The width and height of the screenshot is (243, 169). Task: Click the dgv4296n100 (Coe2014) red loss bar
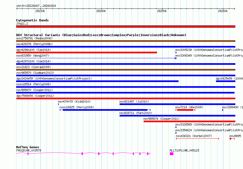click(x=87, y=53)
